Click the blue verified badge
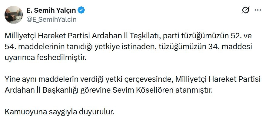This screenshot has width=269, height=121. pos(81,11)
